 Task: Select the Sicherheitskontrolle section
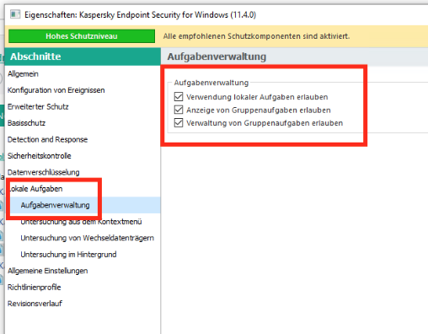(40, 156)
